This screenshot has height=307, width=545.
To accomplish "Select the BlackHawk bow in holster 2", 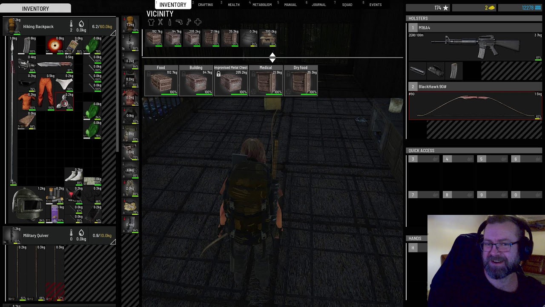I will click(x=475, y=106).
